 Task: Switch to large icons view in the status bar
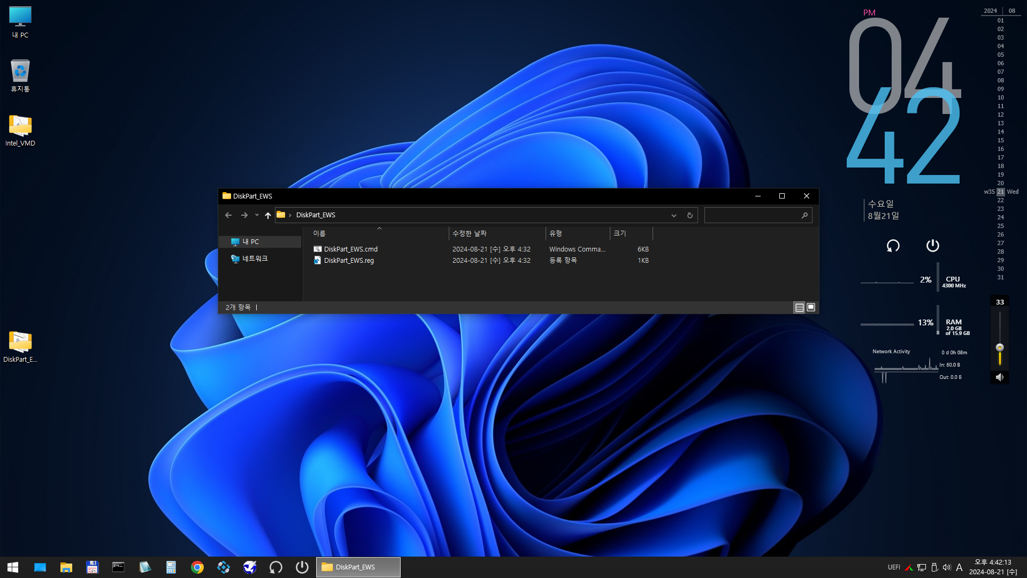pyautogui.click(x=811, y=307)
